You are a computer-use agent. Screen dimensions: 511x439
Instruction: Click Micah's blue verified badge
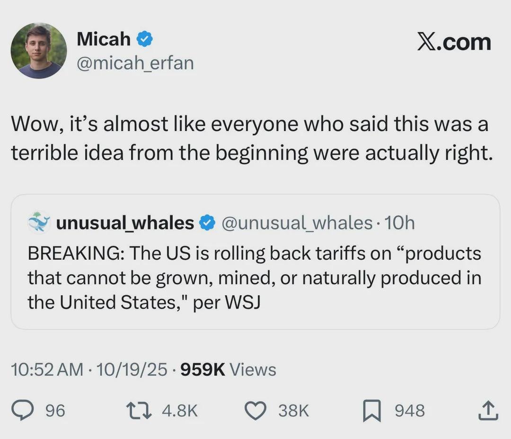coord(145,39)
